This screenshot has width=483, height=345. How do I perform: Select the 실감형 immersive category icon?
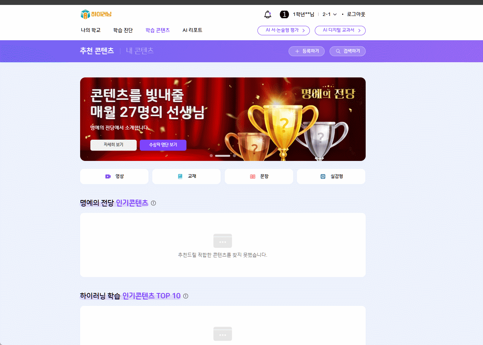(x=323, y=176)
